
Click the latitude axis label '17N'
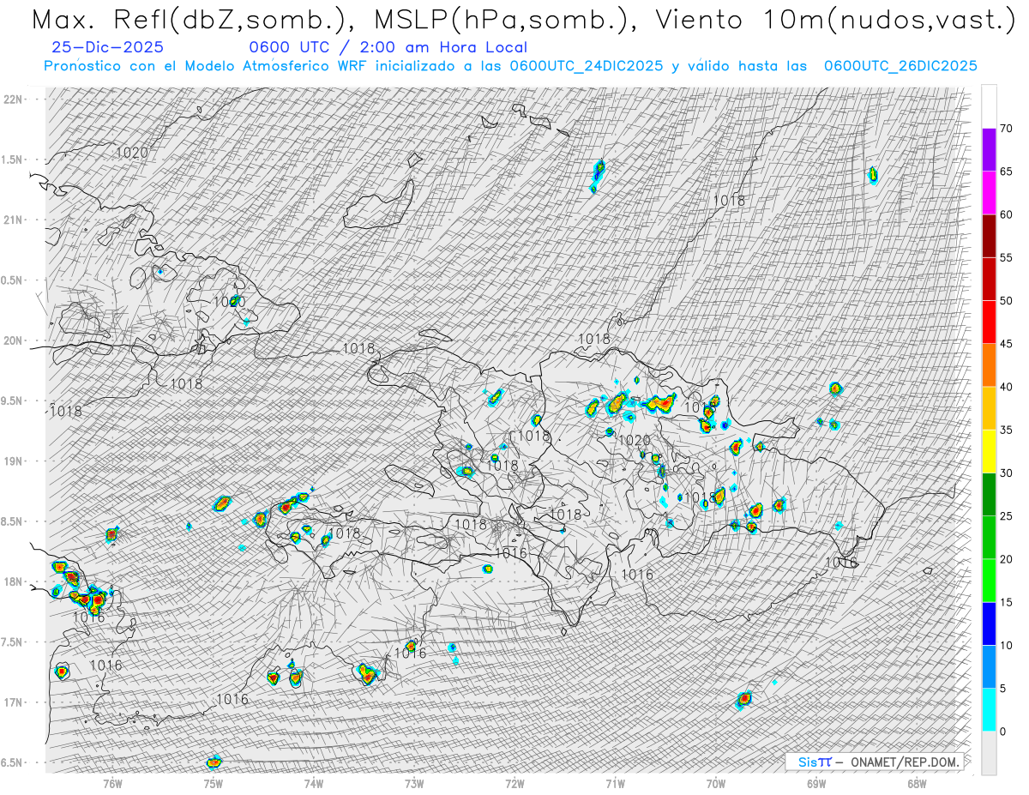pos(13,702)
